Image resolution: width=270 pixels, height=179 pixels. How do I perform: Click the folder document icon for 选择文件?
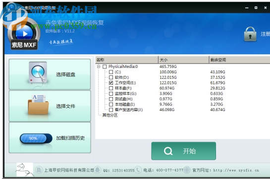(x=38, y=105)
